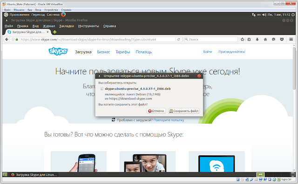Open VirtualBox 'Машина' menu
Viewport: 298px width, 184px height.
19,10
